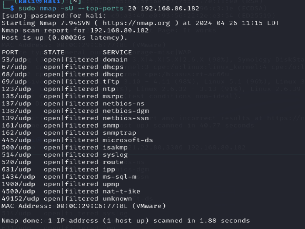Click the PORT column header
This screenshot has width=305, height=229.
tap(10, 52)
